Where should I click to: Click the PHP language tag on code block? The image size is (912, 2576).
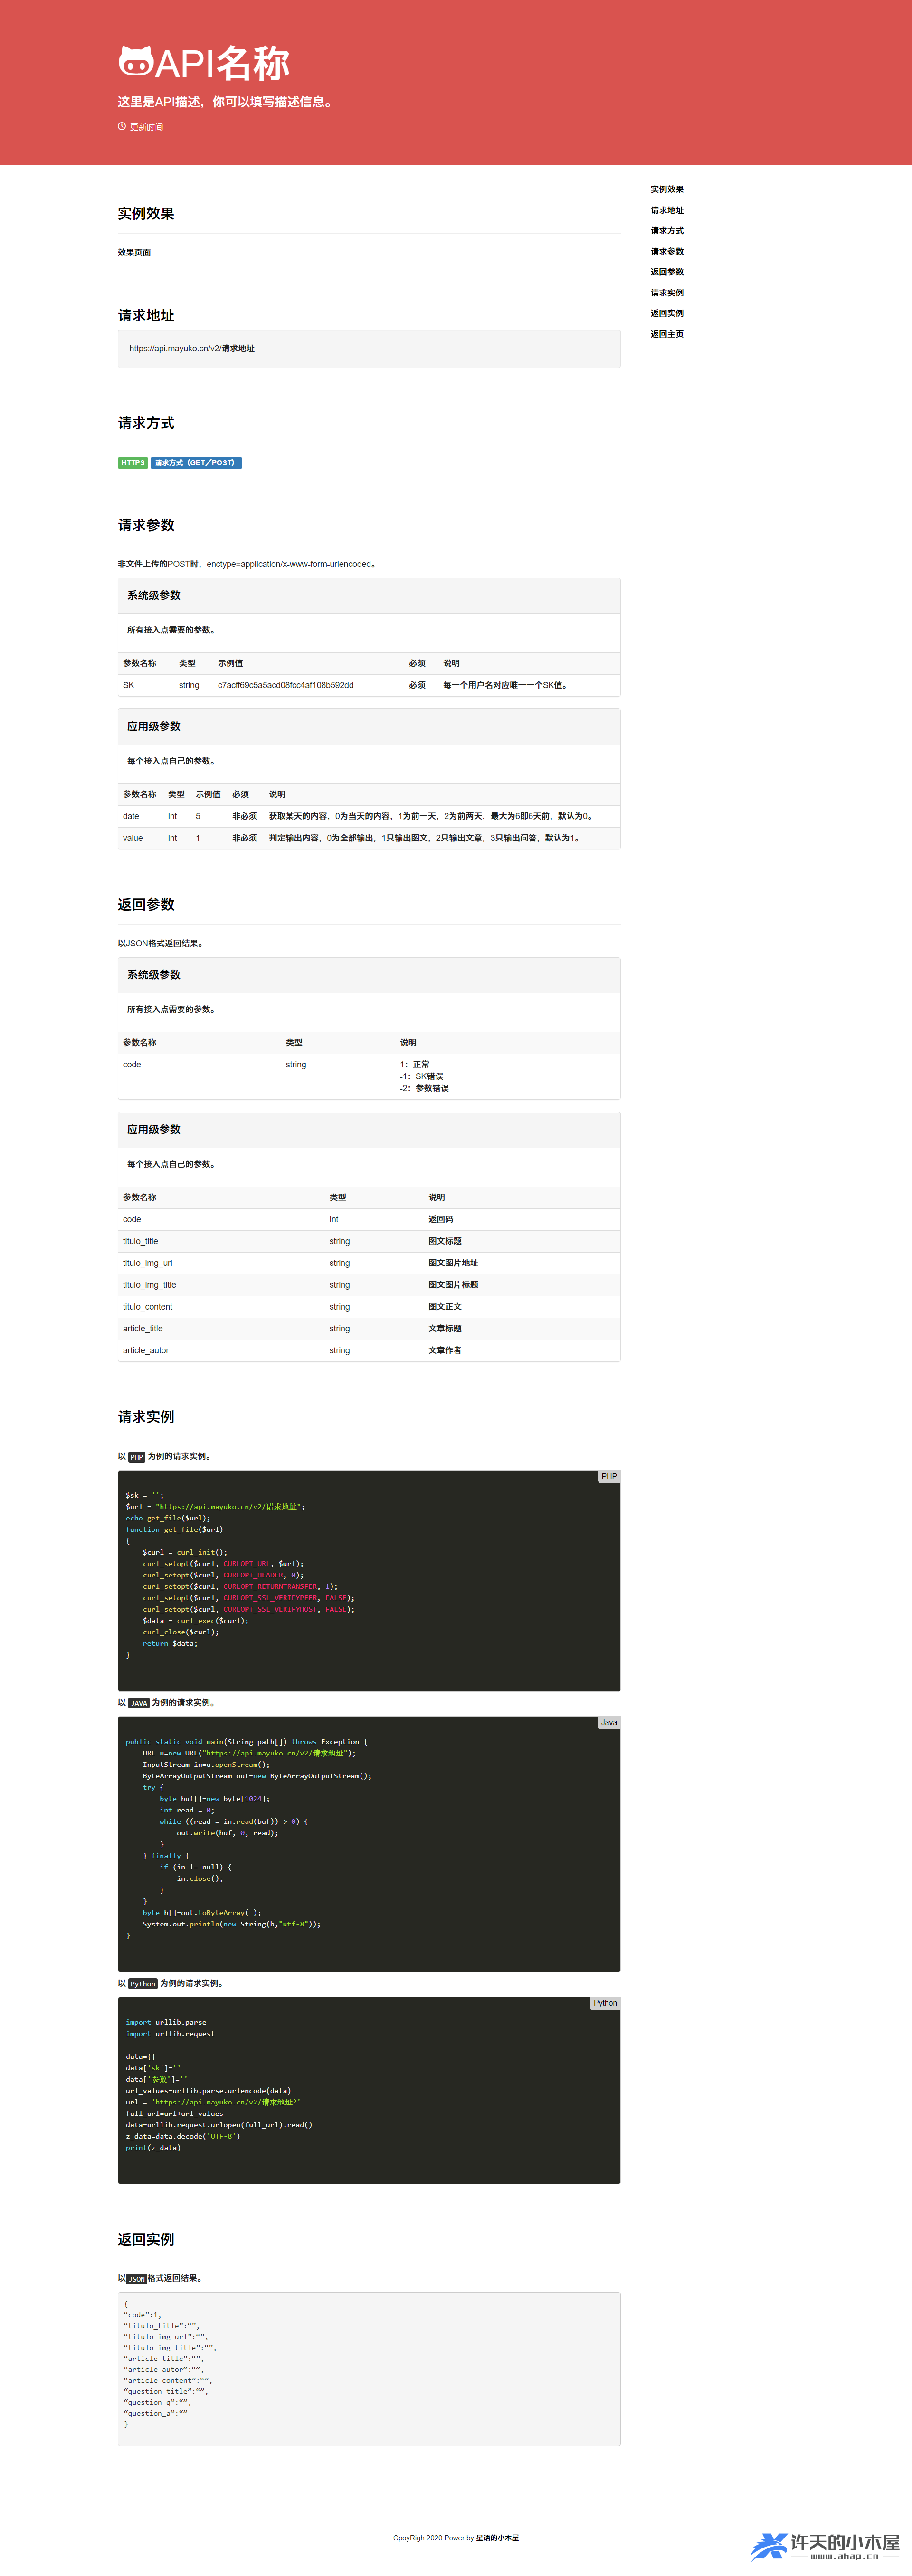(609, 1477)
